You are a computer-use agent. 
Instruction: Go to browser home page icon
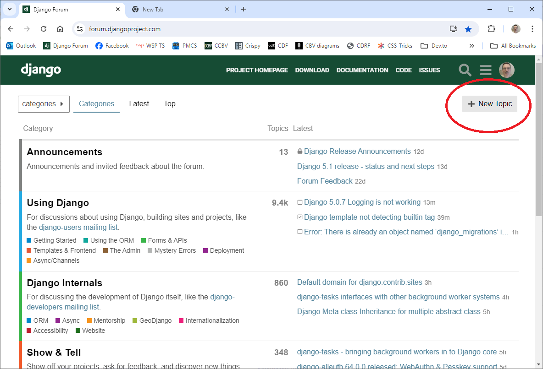pos(60,29)
